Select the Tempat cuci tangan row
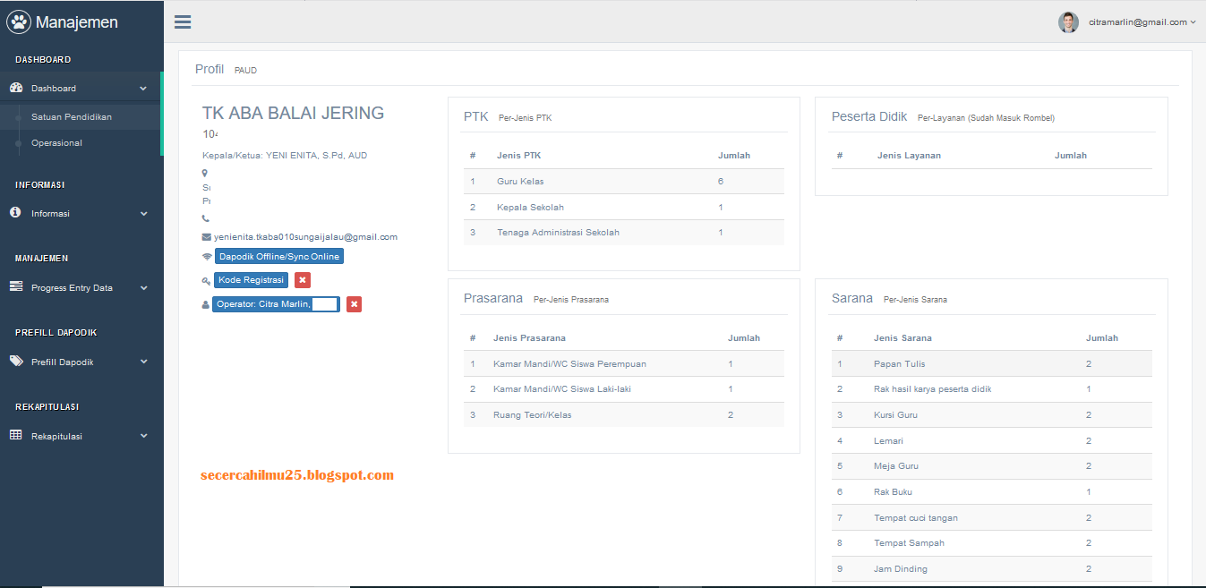 [x=992, y=518]
